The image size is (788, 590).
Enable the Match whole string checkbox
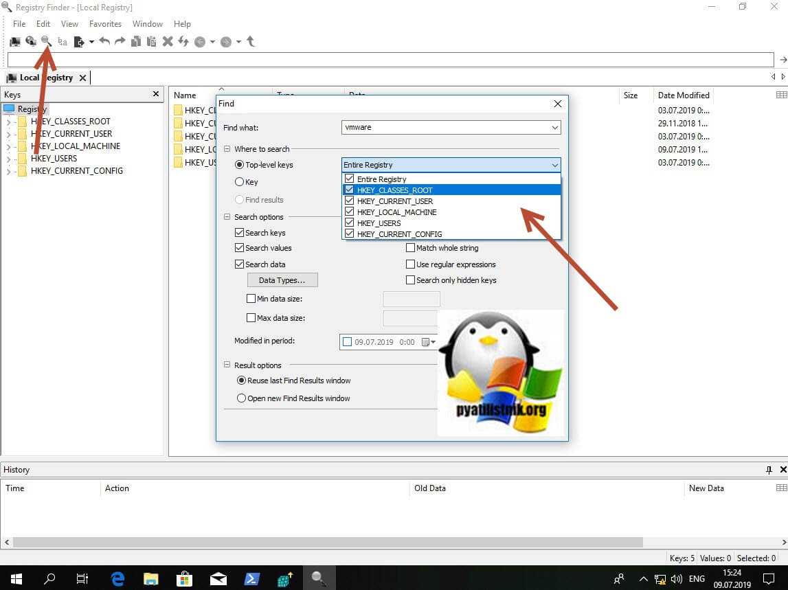click(x=411, y=248)
